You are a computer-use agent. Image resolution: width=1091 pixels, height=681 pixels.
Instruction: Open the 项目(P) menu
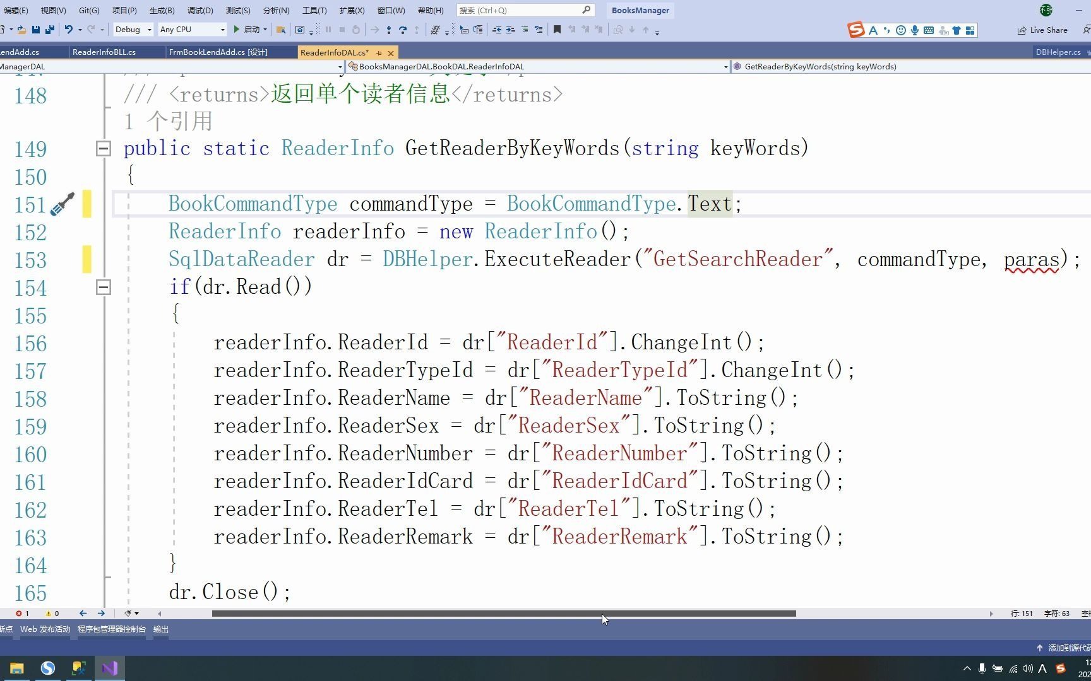pos(124,11)
